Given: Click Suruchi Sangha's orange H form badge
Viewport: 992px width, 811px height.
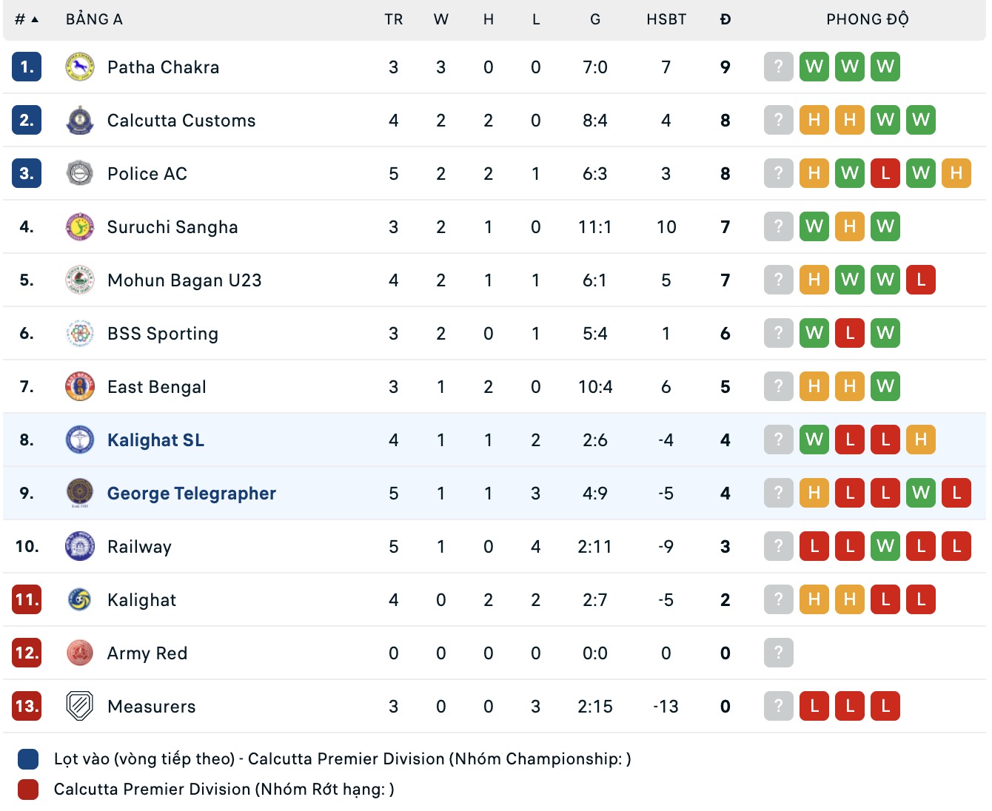Looking at the screenshot, I should (x=849, y=227).
